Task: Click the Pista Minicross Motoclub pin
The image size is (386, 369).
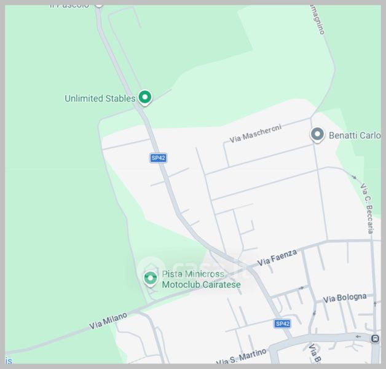Action: (x=151, y=279)
